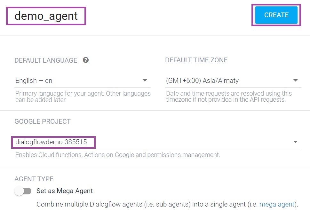This screenshot has height=219, width=310.
Task: Open the time zone dropdown arrow
Action: pyautogui.click(x=295, y=81)
